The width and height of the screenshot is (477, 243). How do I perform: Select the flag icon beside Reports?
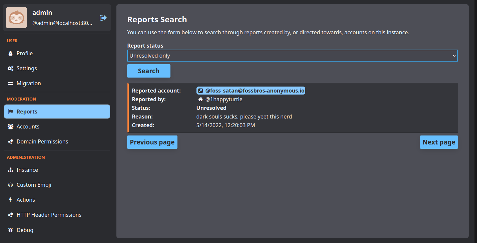(x=10, y=112)
